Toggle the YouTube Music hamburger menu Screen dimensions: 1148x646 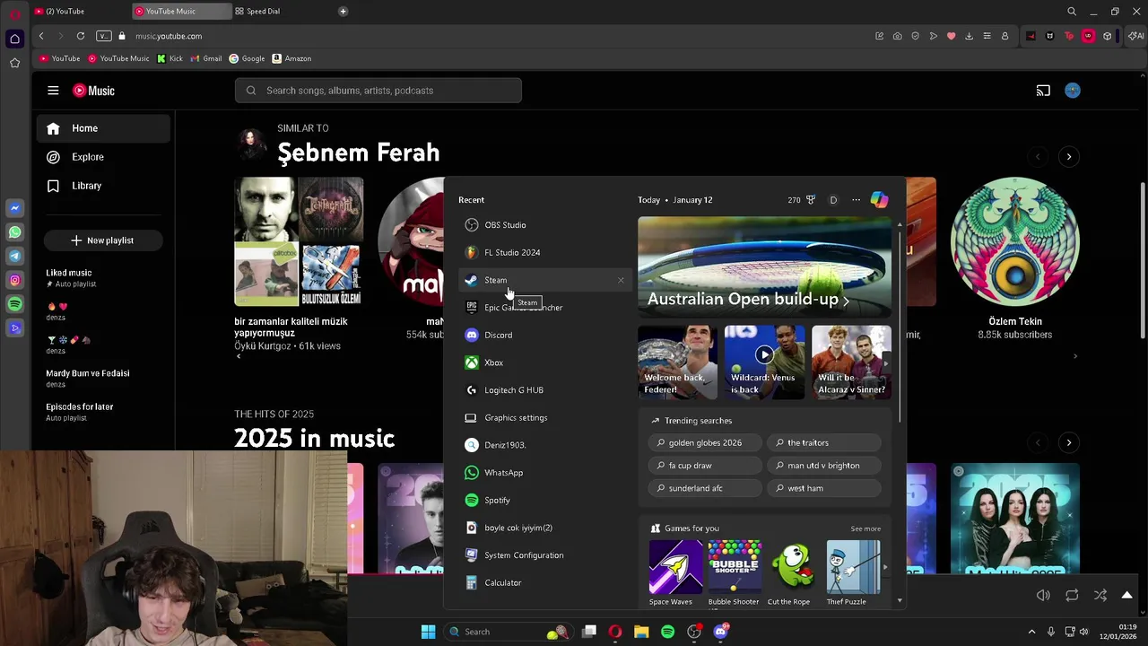(53, 91)
